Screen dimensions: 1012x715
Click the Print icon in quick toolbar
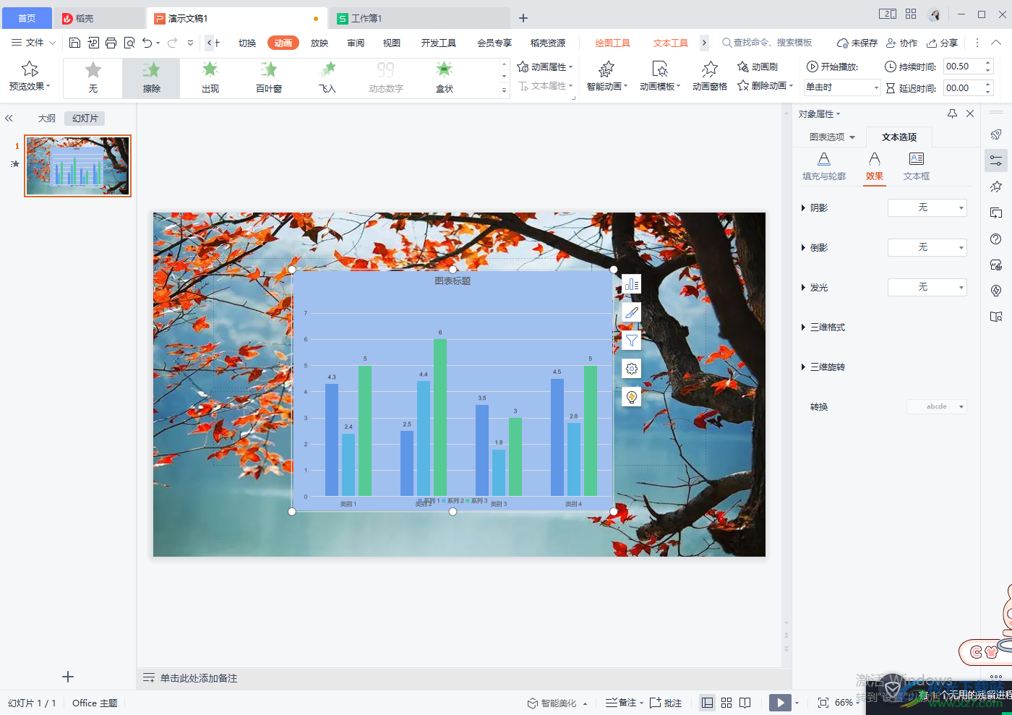(111, 43)
